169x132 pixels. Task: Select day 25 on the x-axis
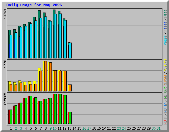(x=129, y=128)
